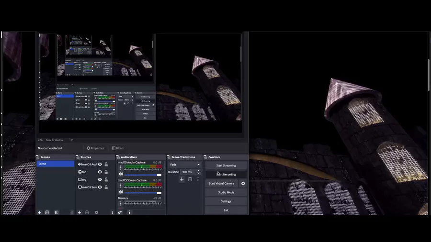Image resolution: width=431 pixels, height=242 pixels.
Task: Click the Controls dock title
Action: click(x=214, y=157)
